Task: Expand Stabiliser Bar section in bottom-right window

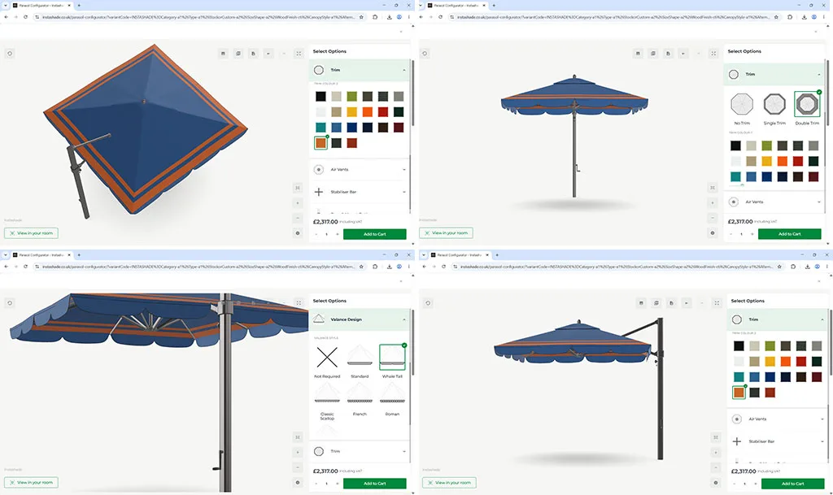Action: pos(778,441)
